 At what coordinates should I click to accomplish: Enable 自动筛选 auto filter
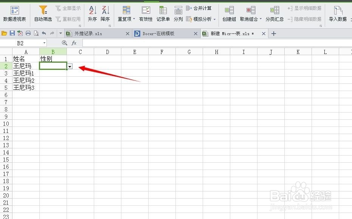[x=43, y=14]
